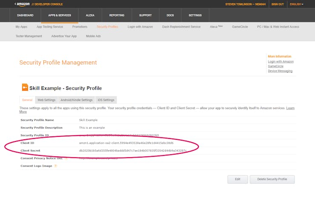The height and width of the screenshot is (212, 315).
Task: Click the Client ID value text
Action: 126,143
